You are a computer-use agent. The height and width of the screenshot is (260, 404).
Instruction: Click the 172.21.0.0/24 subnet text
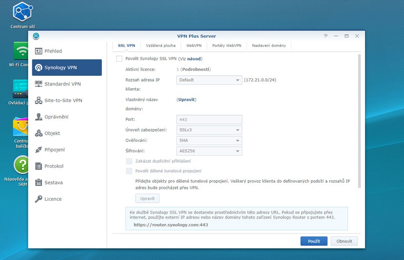260,80
